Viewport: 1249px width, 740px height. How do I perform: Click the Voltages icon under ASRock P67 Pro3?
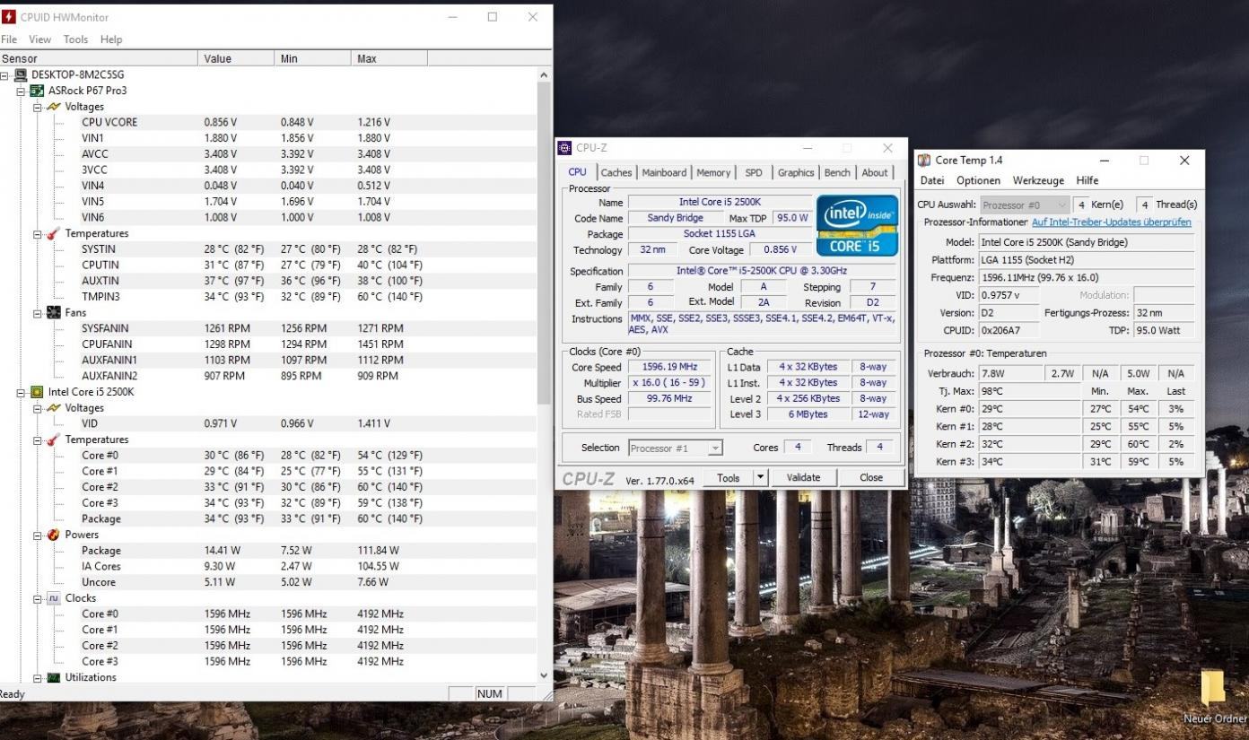(x=54, y=107)
